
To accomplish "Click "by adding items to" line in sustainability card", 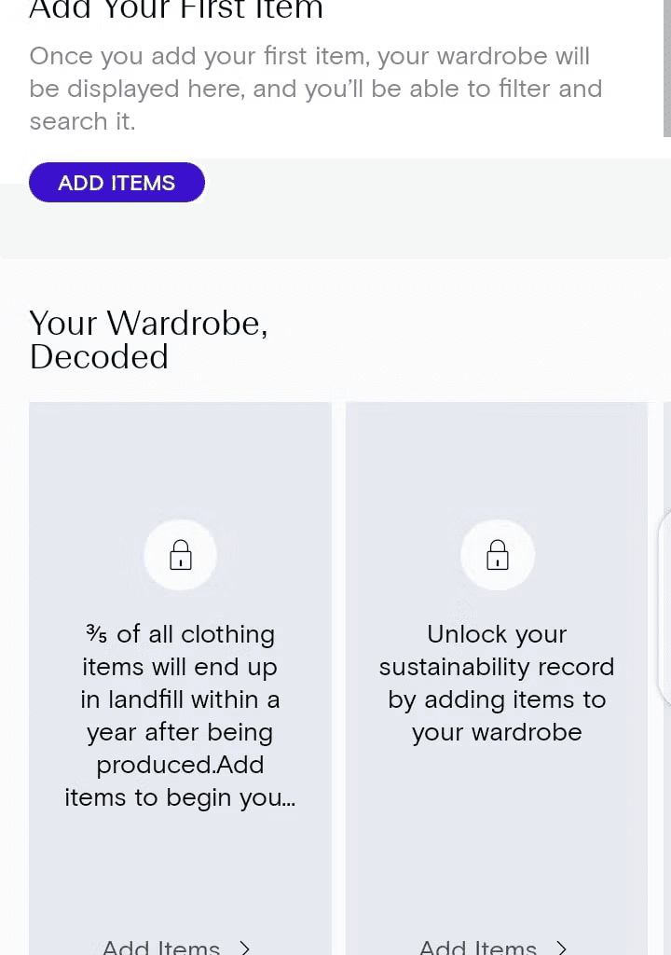I will click(x=497, y=699).
